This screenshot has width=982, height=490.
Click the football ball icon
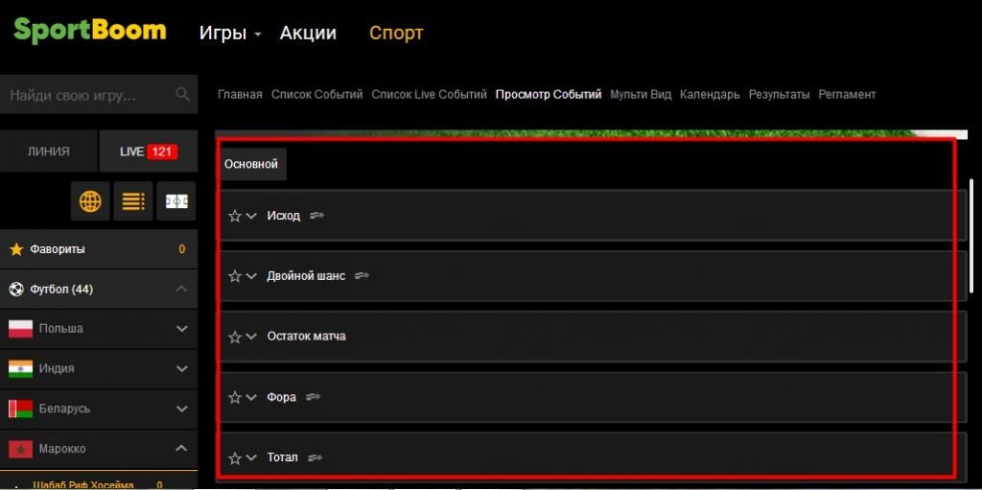[16, 290]
